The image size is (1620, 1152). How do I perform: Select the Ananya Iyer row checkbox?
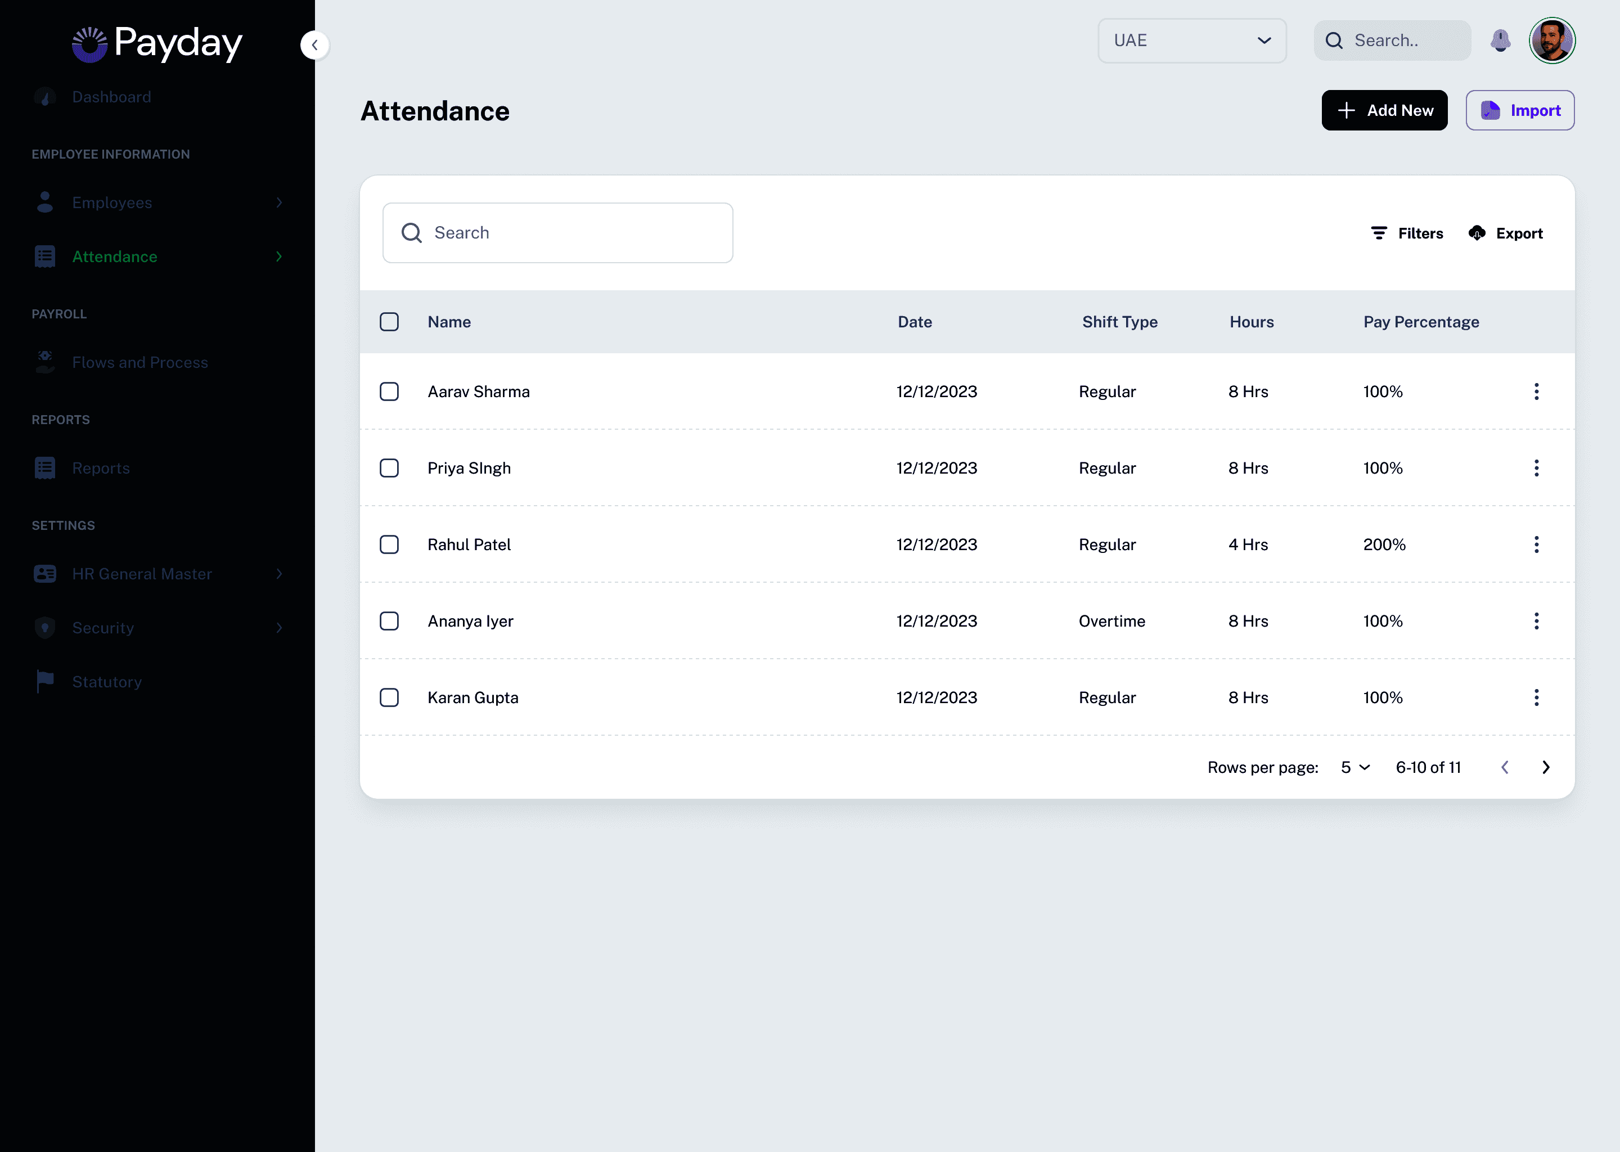tap(389, 622)
